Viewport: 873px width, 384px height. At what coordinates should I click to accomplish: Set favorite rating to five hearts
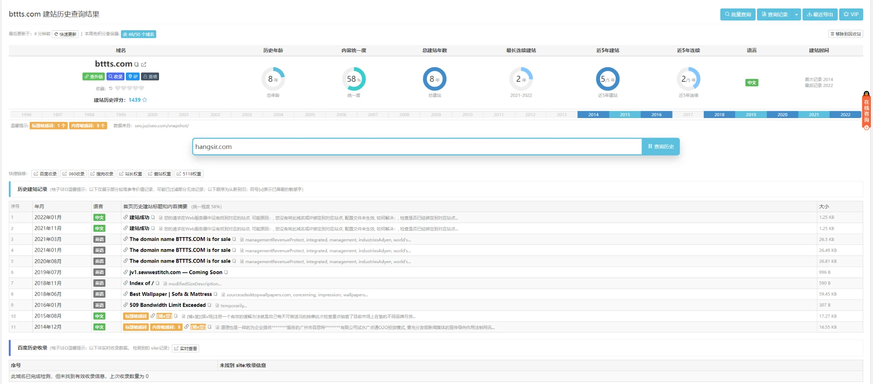click(x=142, y=89)
